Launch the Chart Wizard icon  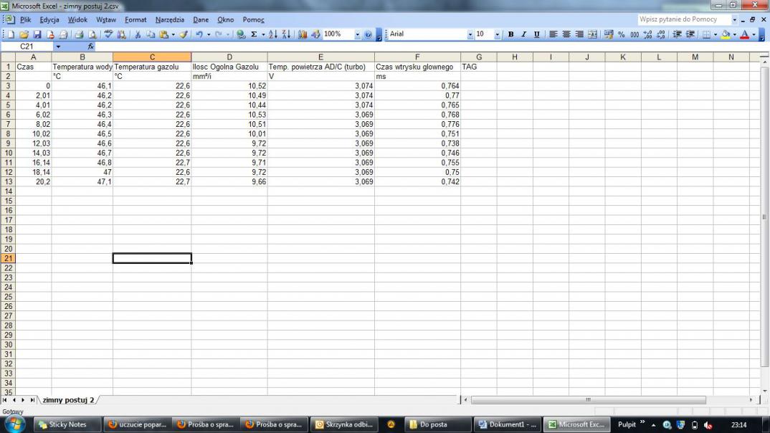[303, 34]
